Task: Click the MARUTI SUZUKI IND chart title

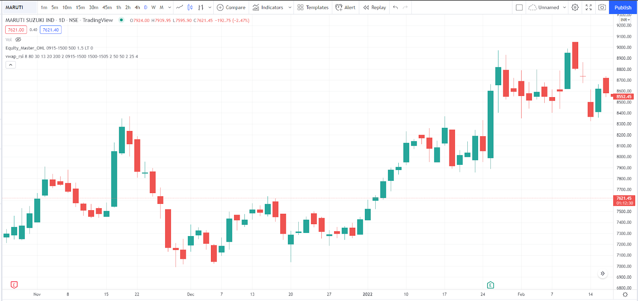Action: click(x=59, y=20)
